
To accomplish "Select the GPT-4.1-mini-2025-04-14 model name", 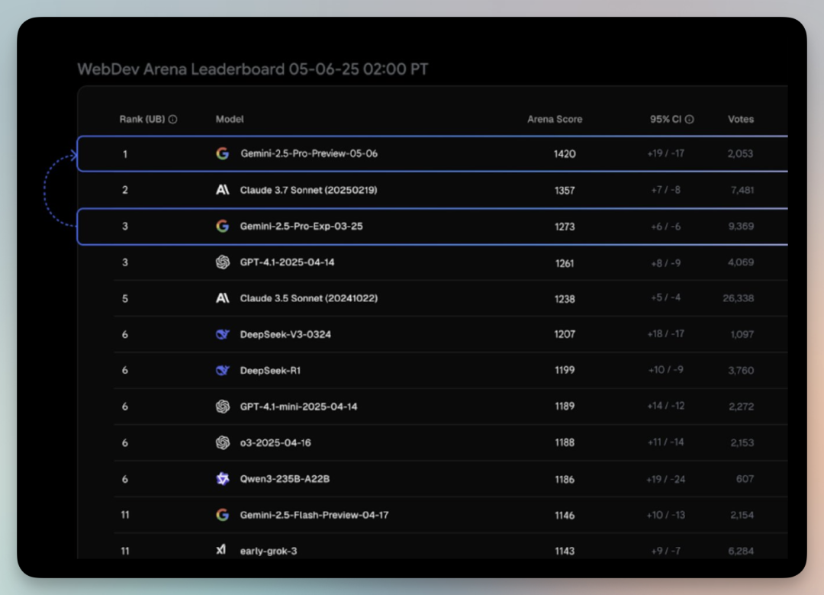I will point(298,407).
